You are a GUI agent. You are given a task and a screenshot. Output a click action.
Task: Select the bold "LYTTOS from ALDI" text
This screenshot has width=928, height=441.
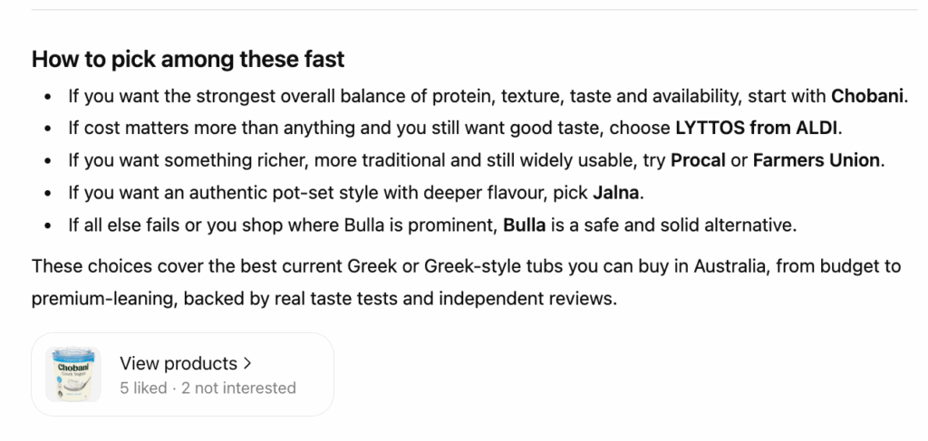pyautogui.click(x=758, y=129)
